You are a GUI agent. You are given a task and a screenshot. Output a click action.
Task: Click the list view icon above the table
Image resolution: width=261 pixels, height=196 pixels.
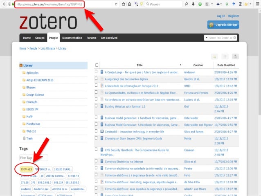[x=225, y=56]
